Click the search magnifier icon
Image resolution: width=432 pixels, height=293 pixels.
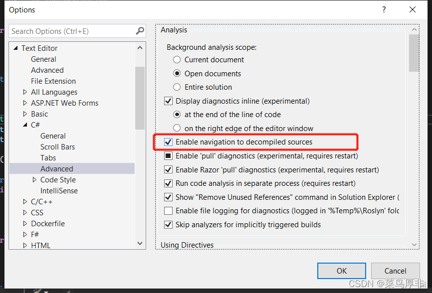tap(140, 31)
